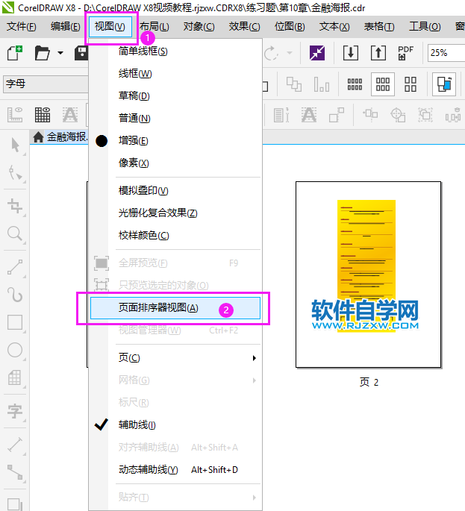465x511 pixels.
Task: Click the Open folder icon
Action: 43,53
